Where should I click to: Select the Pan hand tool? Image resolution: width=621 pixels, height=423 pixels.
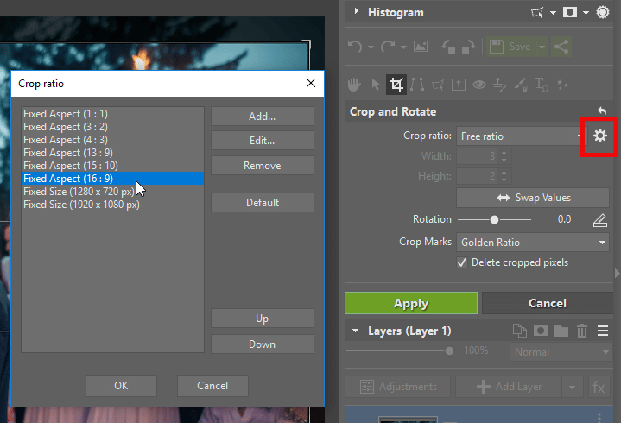click(354, 85)
